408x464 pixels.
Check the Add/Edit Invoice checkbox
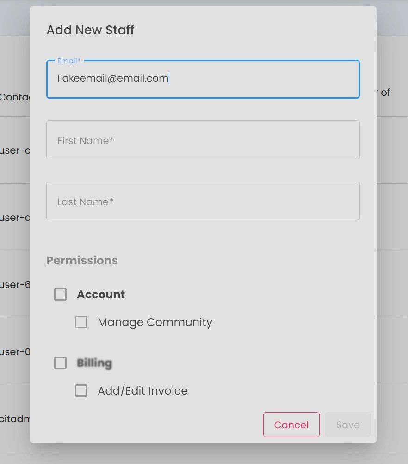81,391
